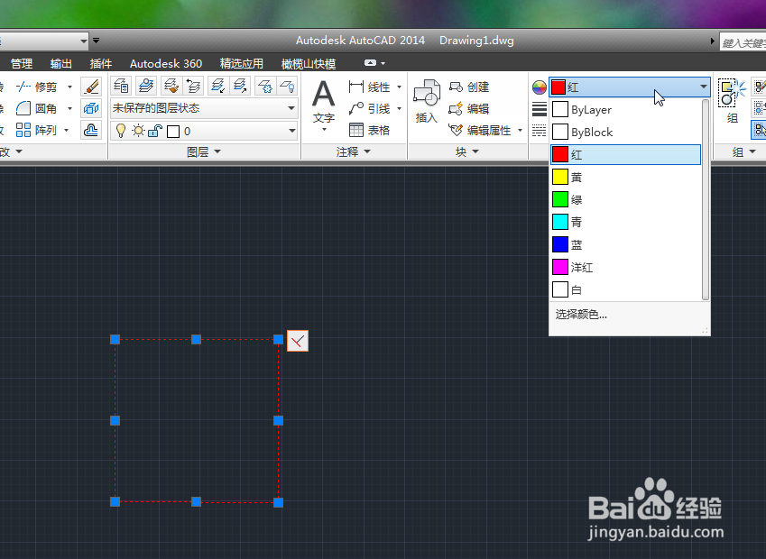Open the Plug-ins (插件) ribbon tab
The height and width of the screenshot is (559, 766).
(101, 63)
